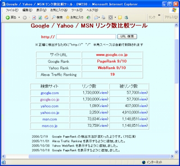
Task: Expand the toolbar overflow chevron
Action: [x=159, y=15]
